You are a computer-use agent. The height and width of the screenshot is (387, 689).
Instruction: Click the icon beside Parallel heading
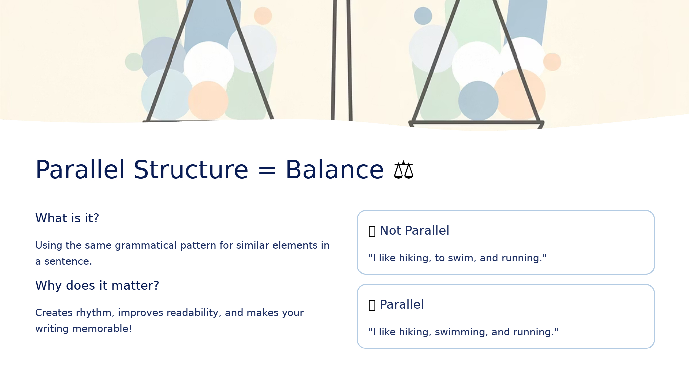[372, 305]
